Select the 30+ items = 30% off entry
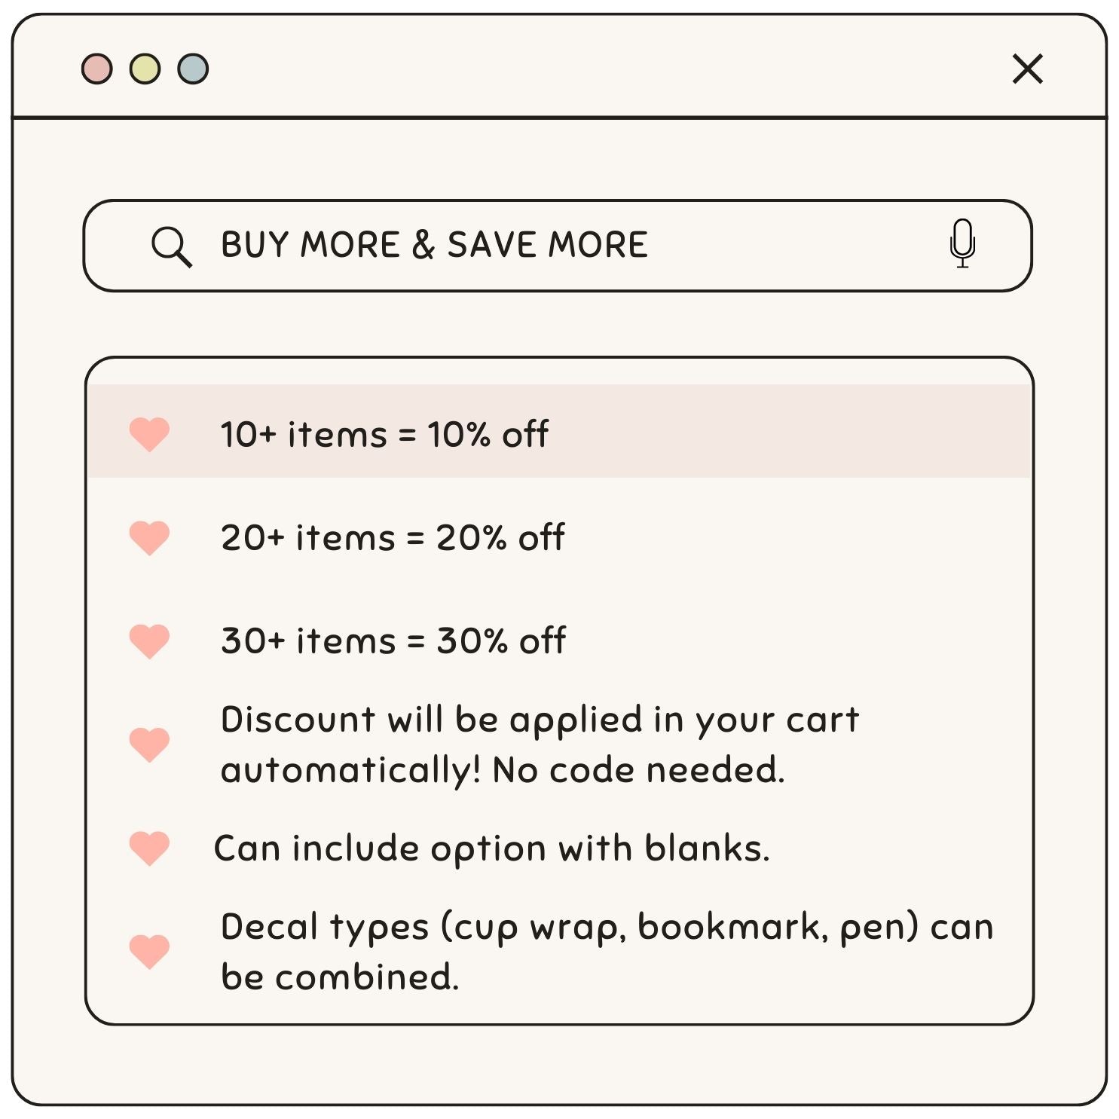The image size is (1119, 1119). (393, 641)
